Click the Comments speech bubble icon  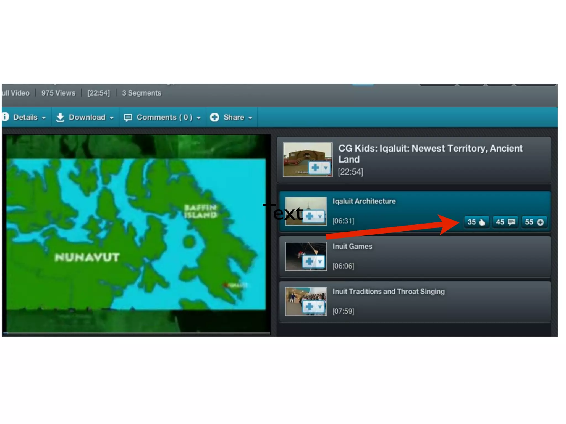click(x=128, y=118)
